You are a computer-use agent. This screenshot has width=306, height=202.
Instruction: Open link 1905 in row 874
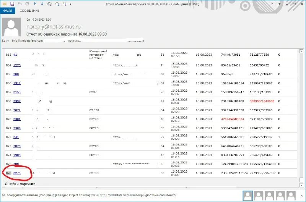click(17, 155)
